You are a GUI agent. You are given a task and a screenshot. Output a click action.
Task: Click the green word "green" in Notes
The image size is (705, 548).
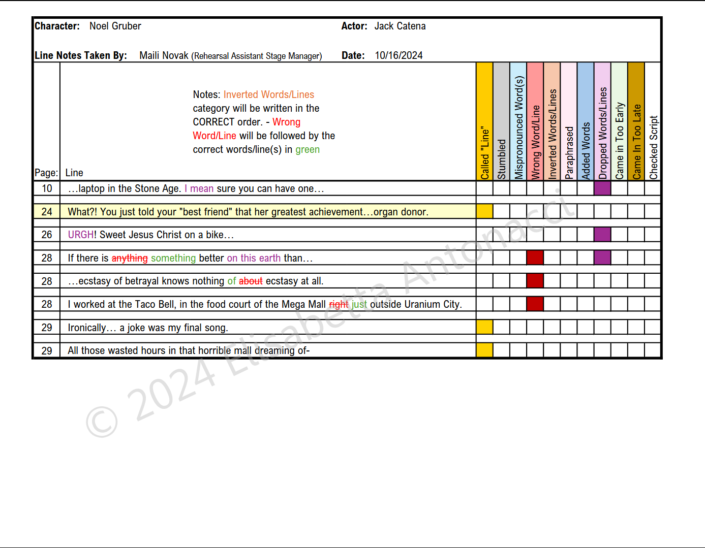pos(308,149)
